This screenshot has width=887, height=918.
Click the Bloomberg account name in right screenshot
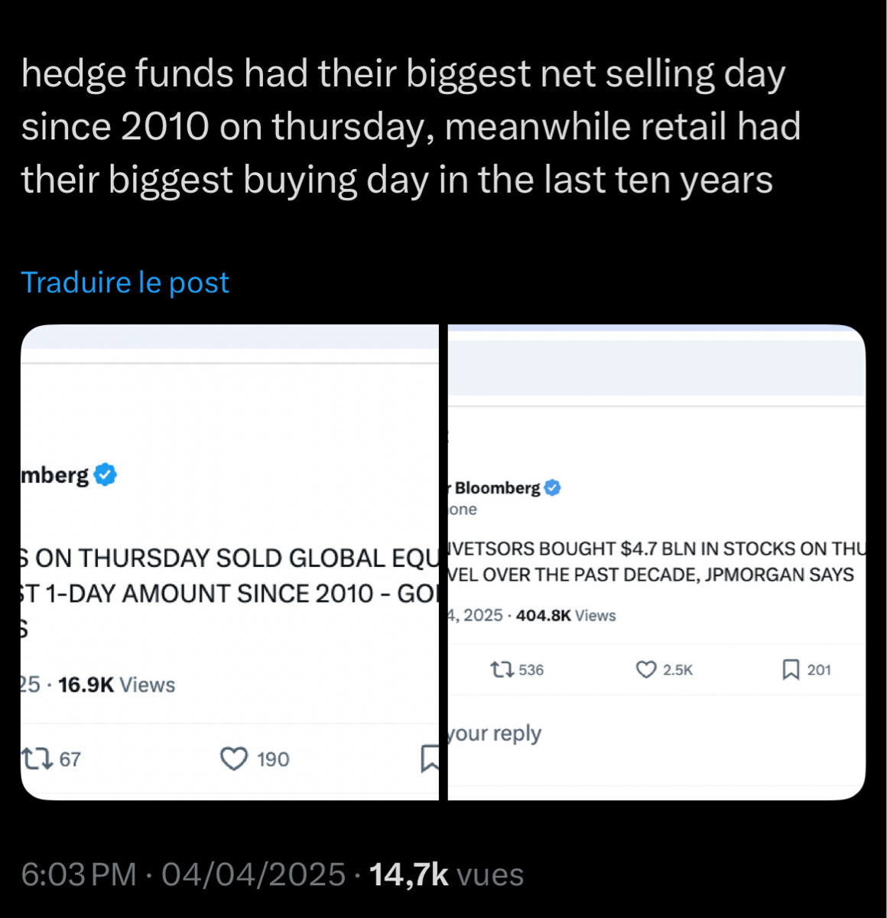497,488
